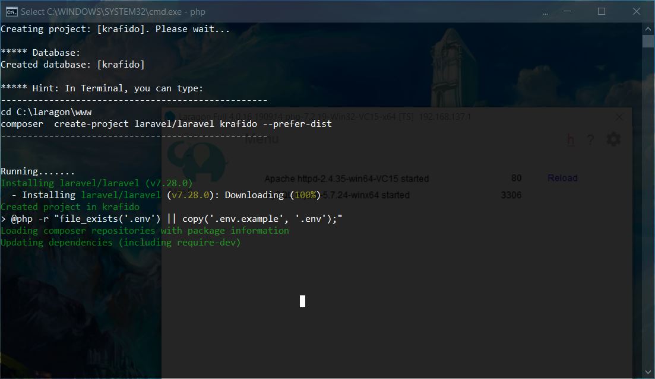Click the 'Downloading (100%)' text
Screen dimensions: 655x379
point(273,195)
